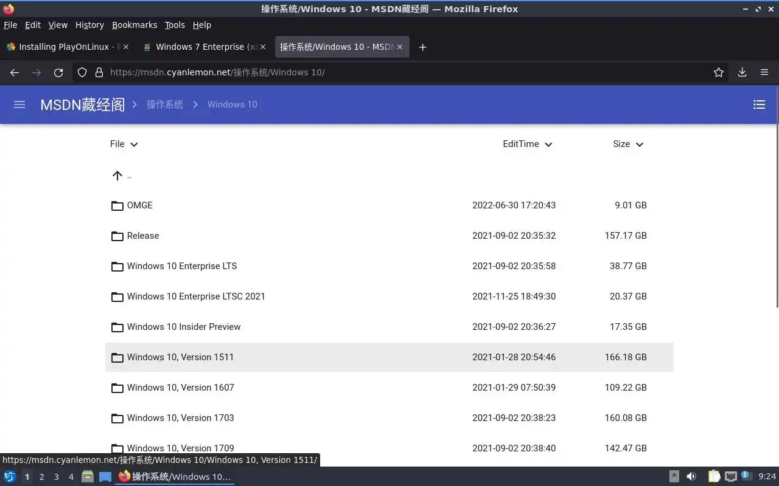Open the File menu
This screenshot has height=486, width=779.
(10, 25)
